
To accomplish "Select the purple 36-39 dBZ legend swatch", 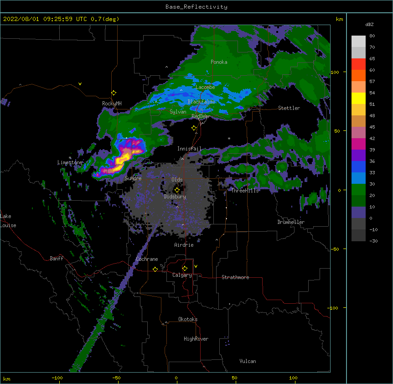I will [358, 156].
